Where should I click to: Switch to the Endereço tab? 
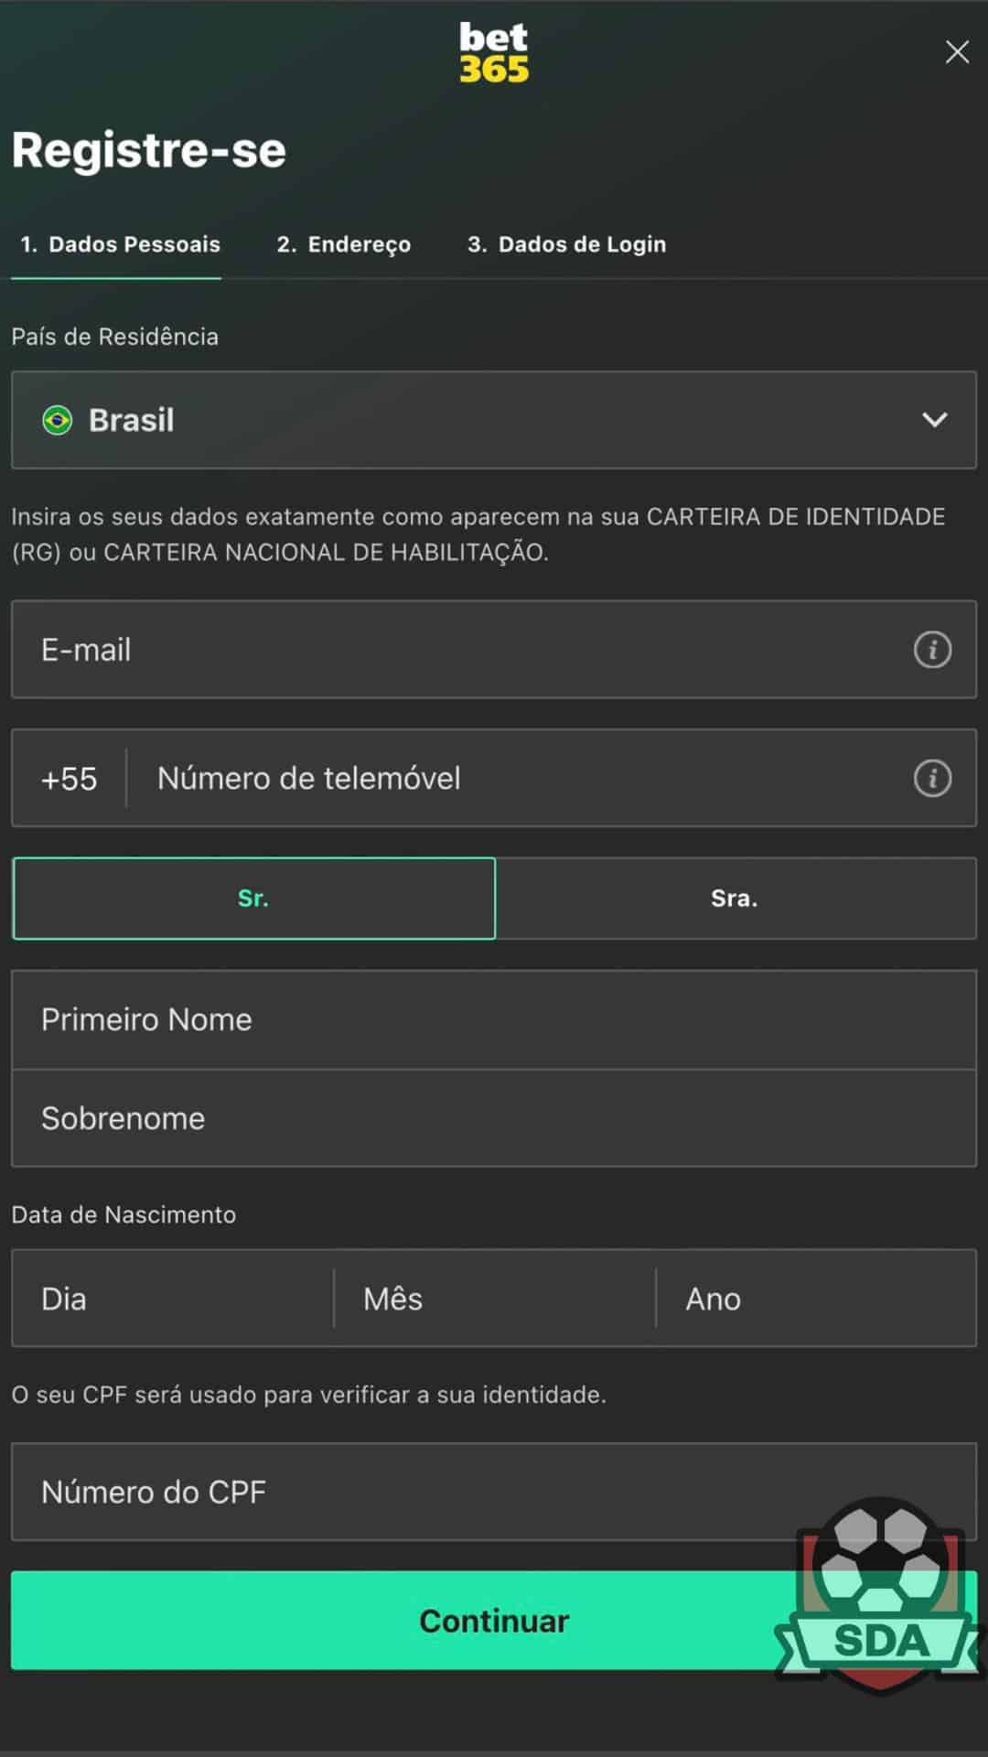point(344,244)
